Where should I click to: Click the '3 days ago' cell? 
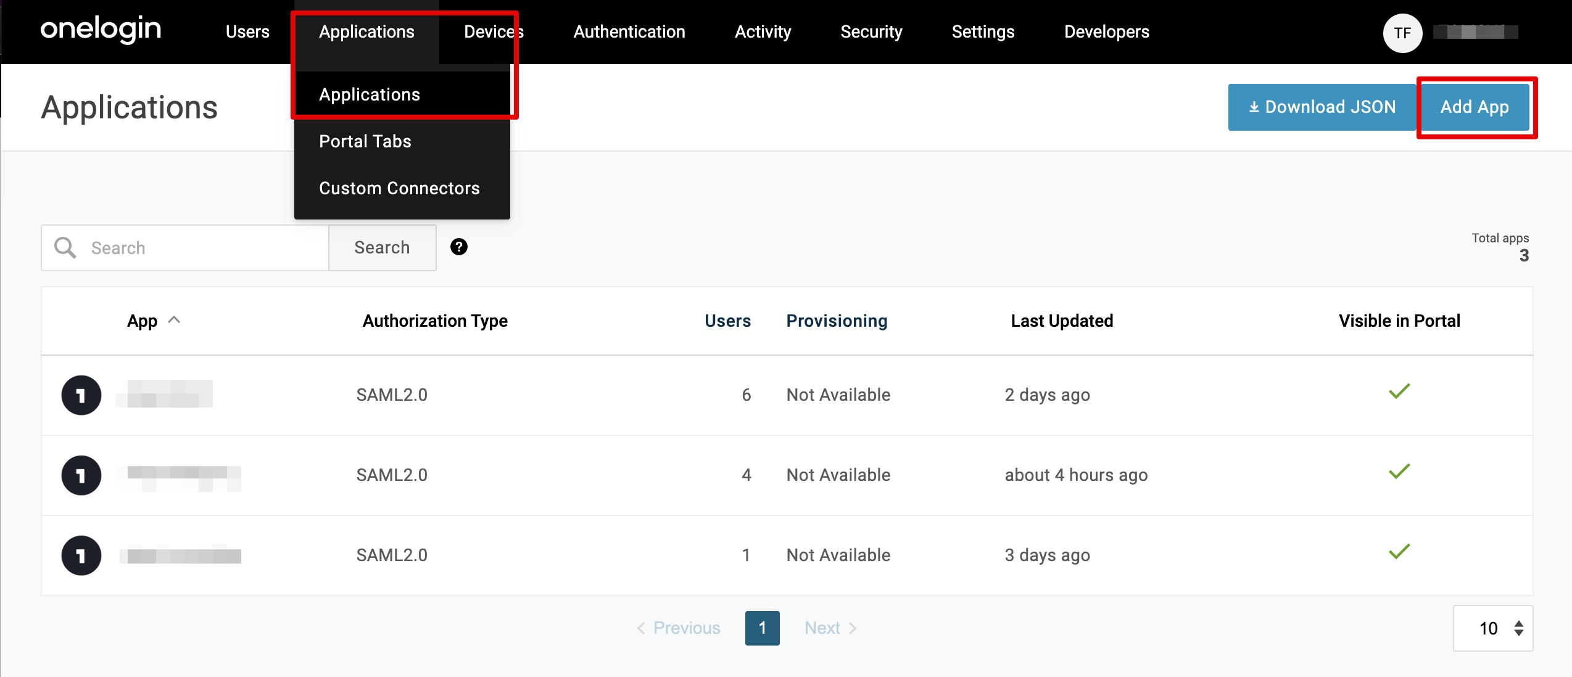1047,555
